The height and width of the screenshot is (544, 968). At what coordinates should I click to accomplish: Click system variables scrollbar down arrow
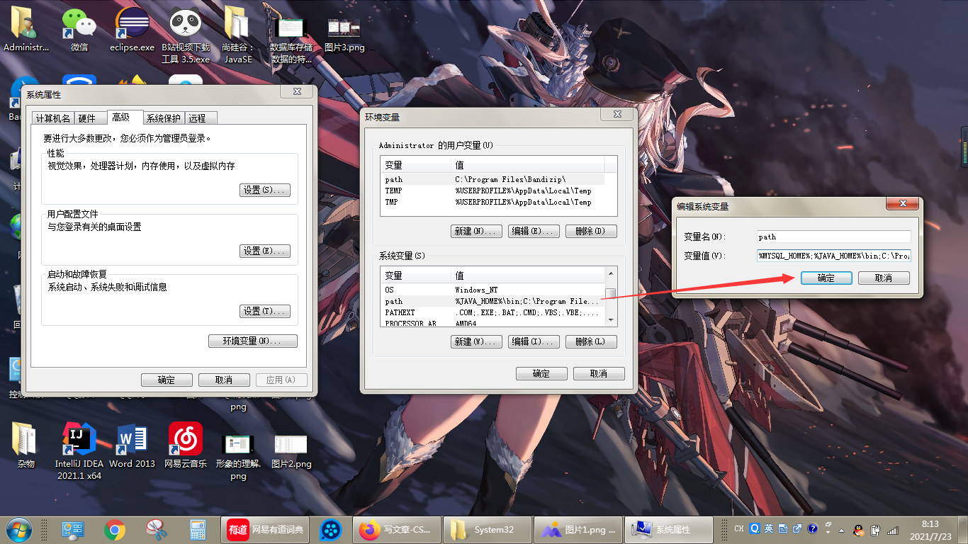click(x=611, y=320)
